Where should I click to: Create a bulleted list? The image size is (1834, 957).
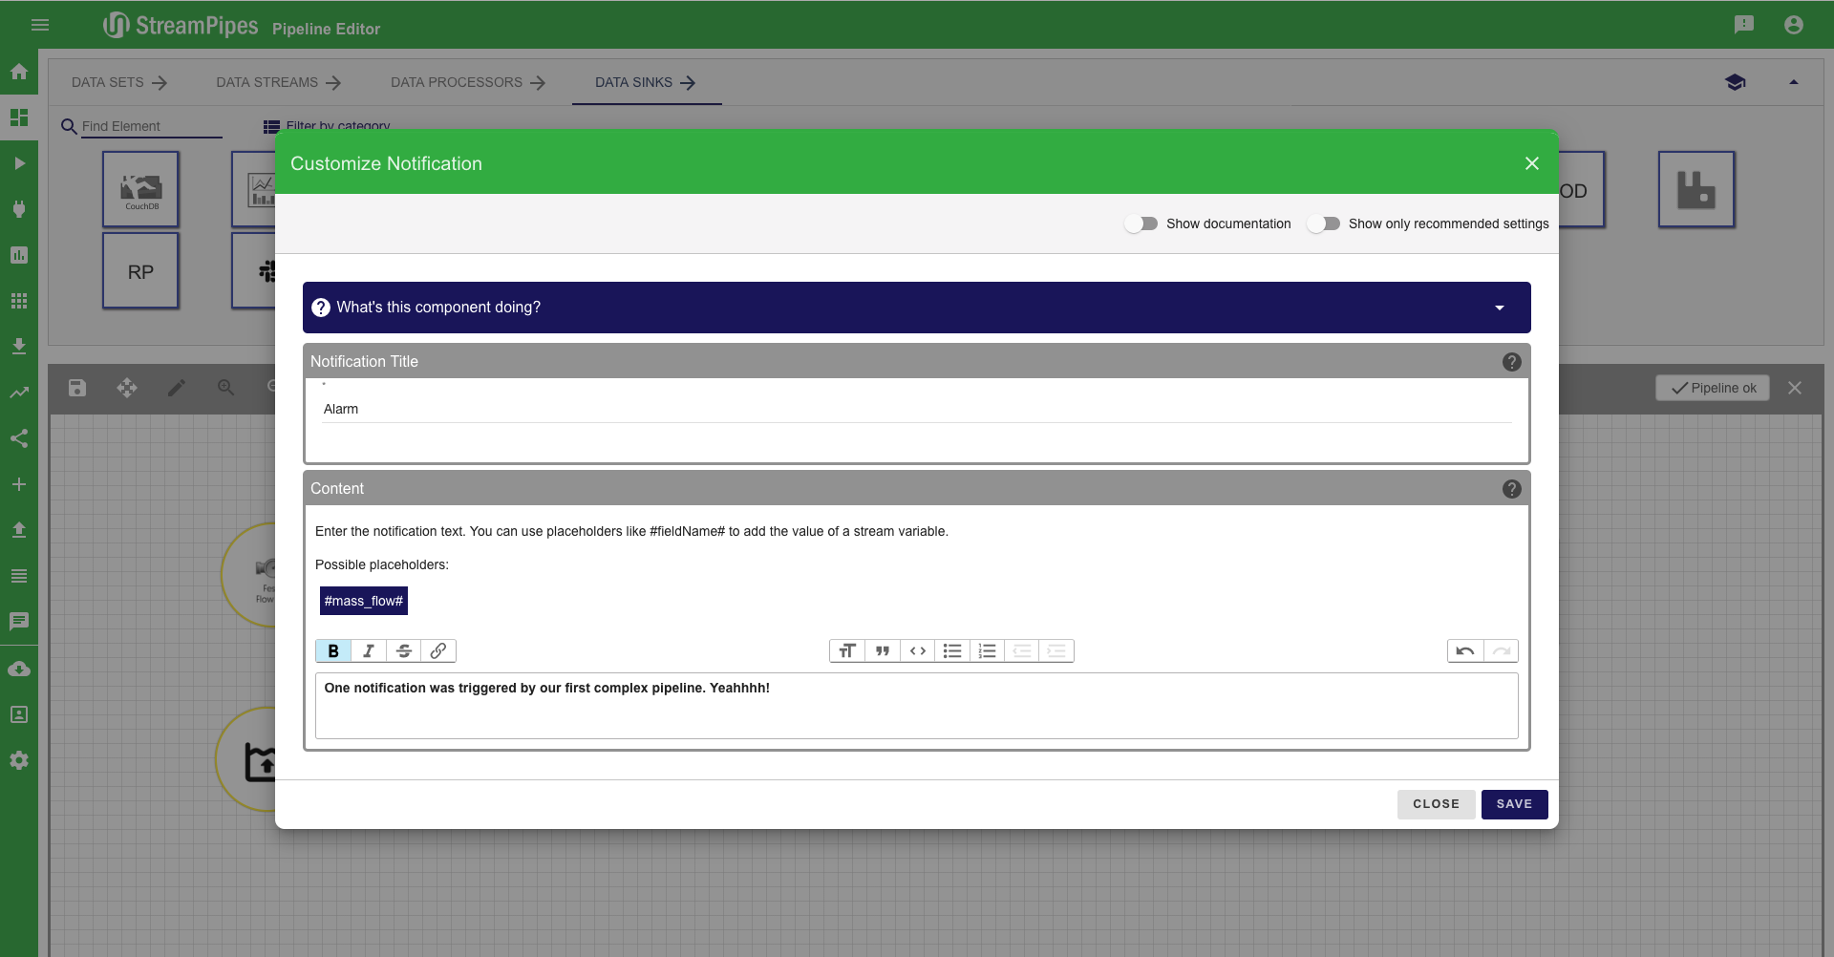(952, 651)
